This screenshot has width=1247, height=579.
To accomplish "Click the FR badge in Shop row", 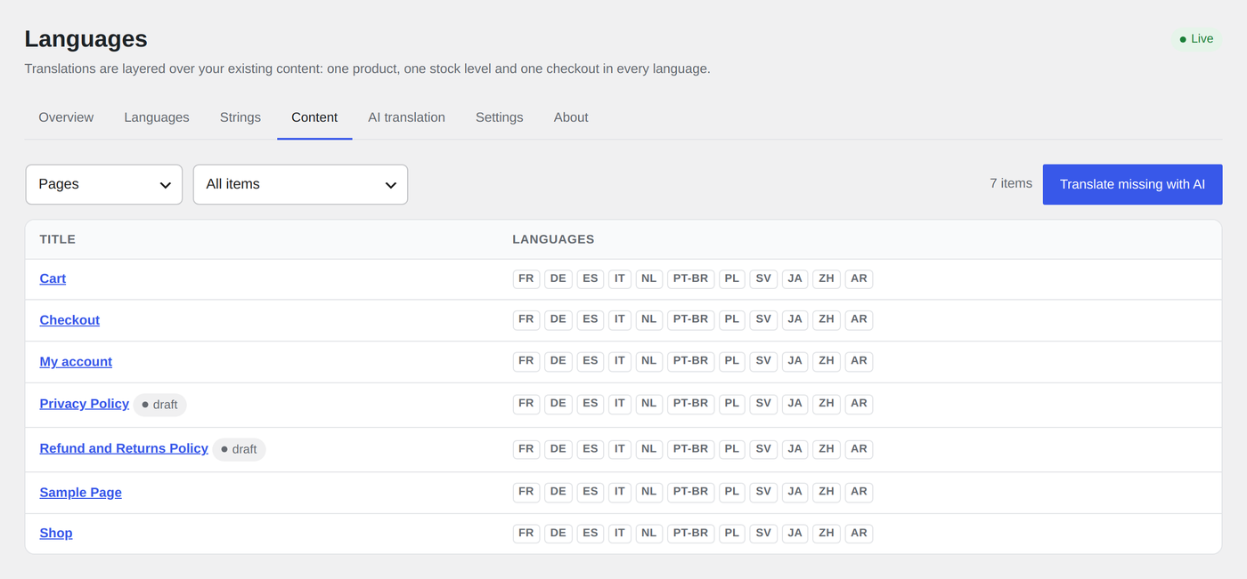I will pyautogui.click(x=526, y=534).
